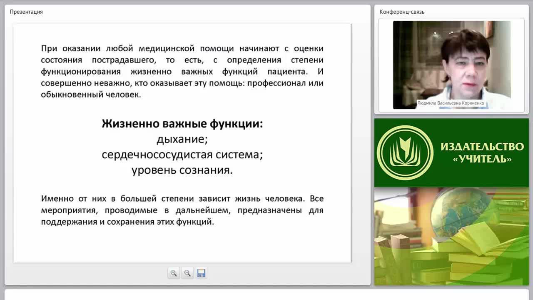Click the Конференц-связь panel title

coord(402,12)
